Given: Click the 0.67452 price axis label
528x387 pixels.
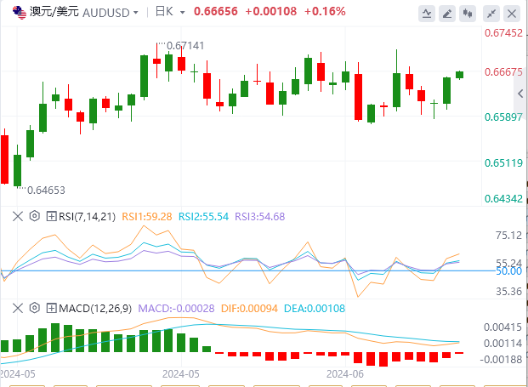Looking at the screenshot, I should tap(503, 33).
